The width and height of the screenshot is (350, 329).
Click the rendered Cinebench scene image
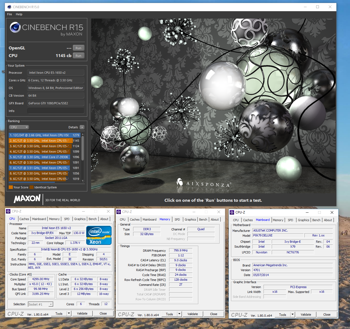coord(213,106)
